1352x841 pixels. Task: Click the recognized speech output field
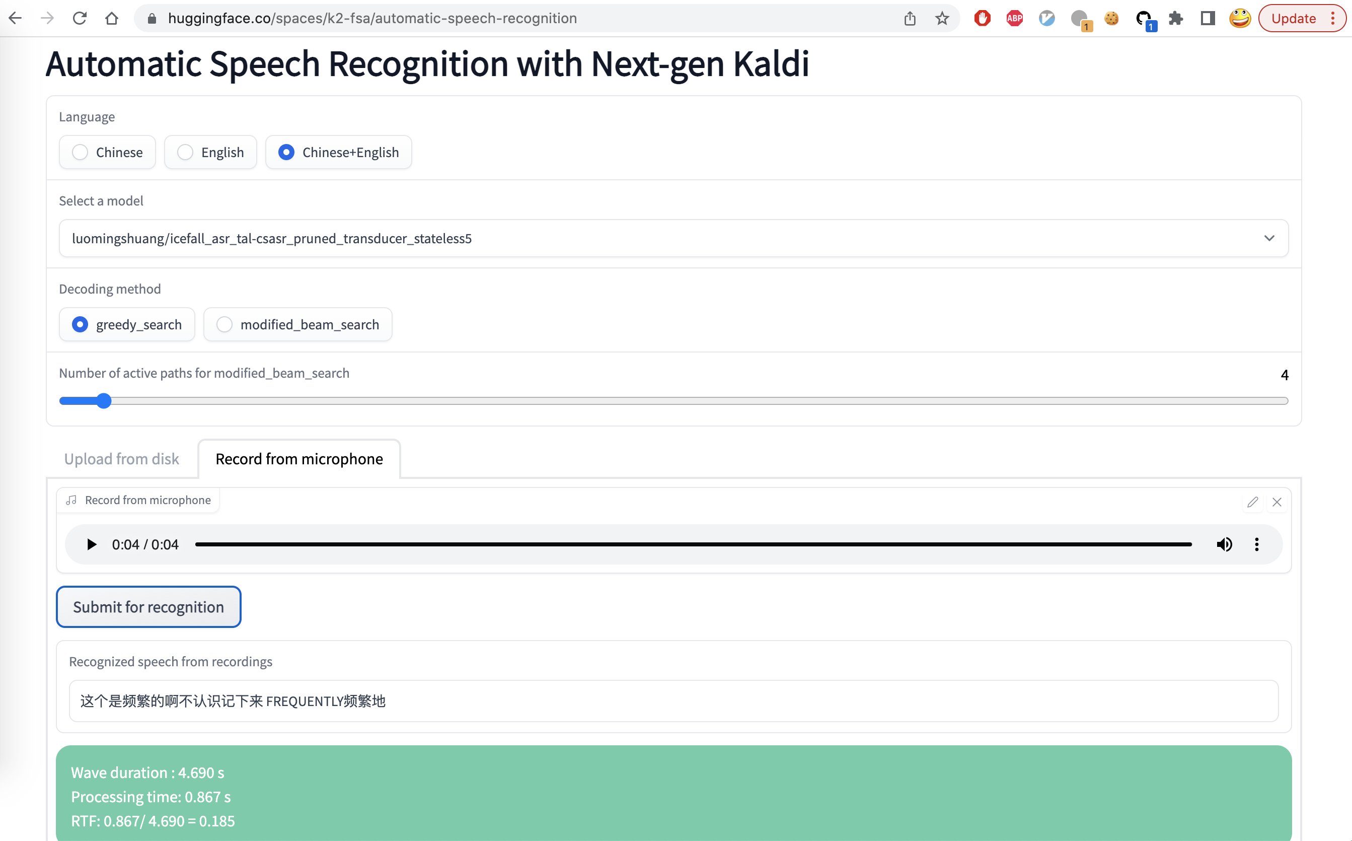pyautogui.click(x=673, y=699)
